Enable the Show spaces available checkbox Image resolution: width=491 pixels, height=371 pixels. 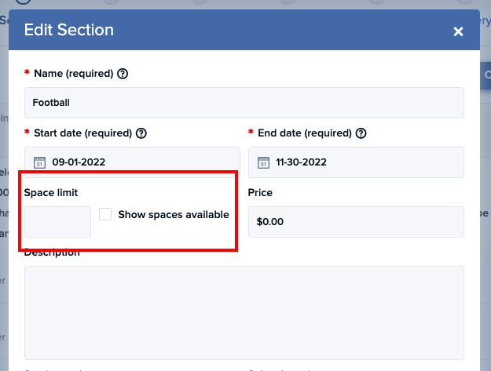pyautogui.click(x=105, y=214)
